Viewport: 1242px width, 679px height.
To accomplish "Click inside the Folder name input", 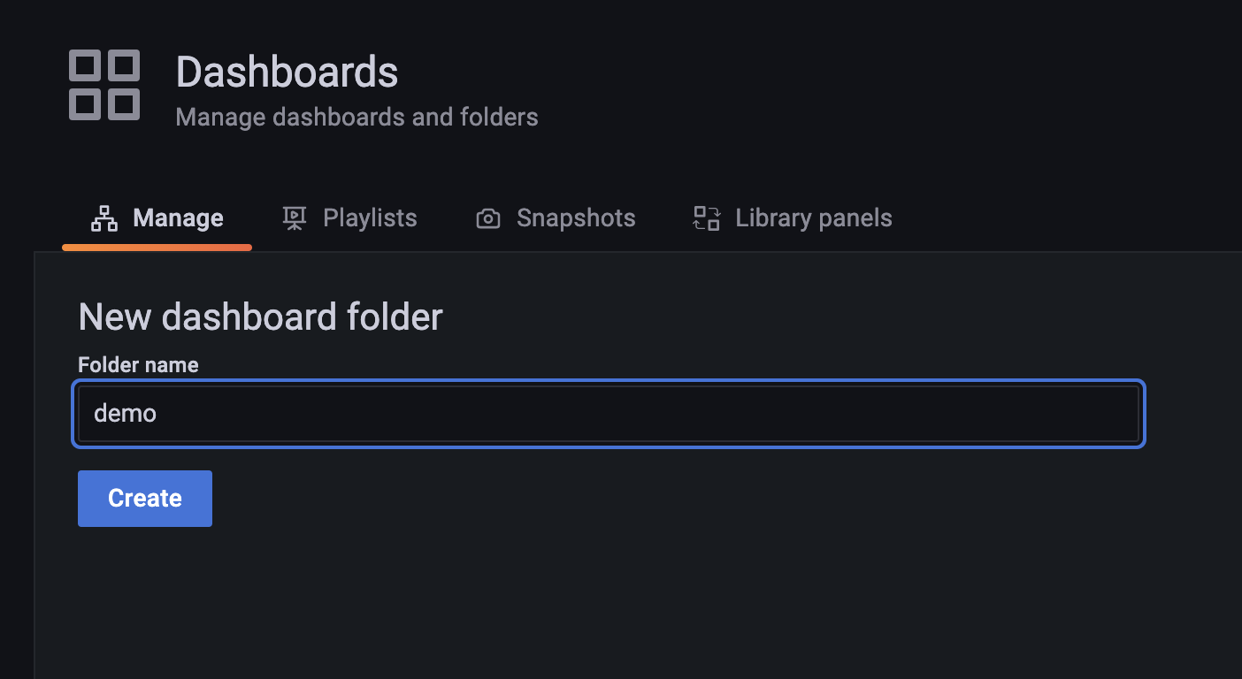I will click(x=609, y=413).
